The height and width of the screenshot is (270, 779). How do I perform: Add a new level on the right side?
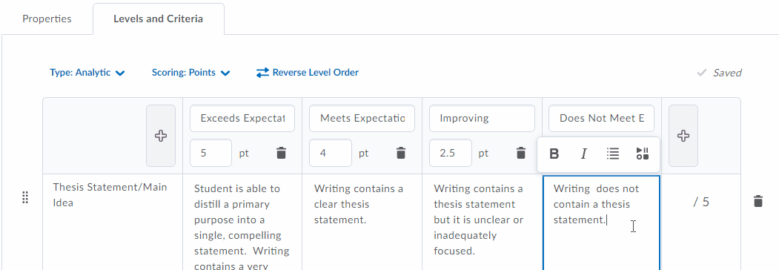click(x=683, y=136)
